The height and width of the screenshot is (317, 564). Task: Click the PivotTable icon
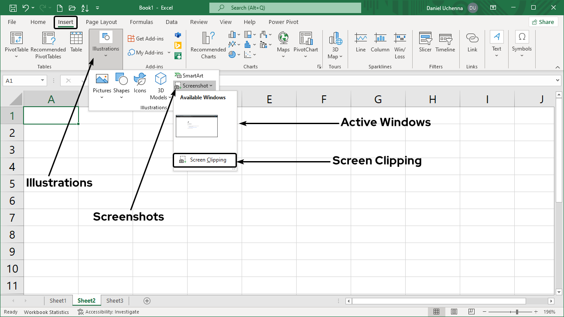(17, 44)
